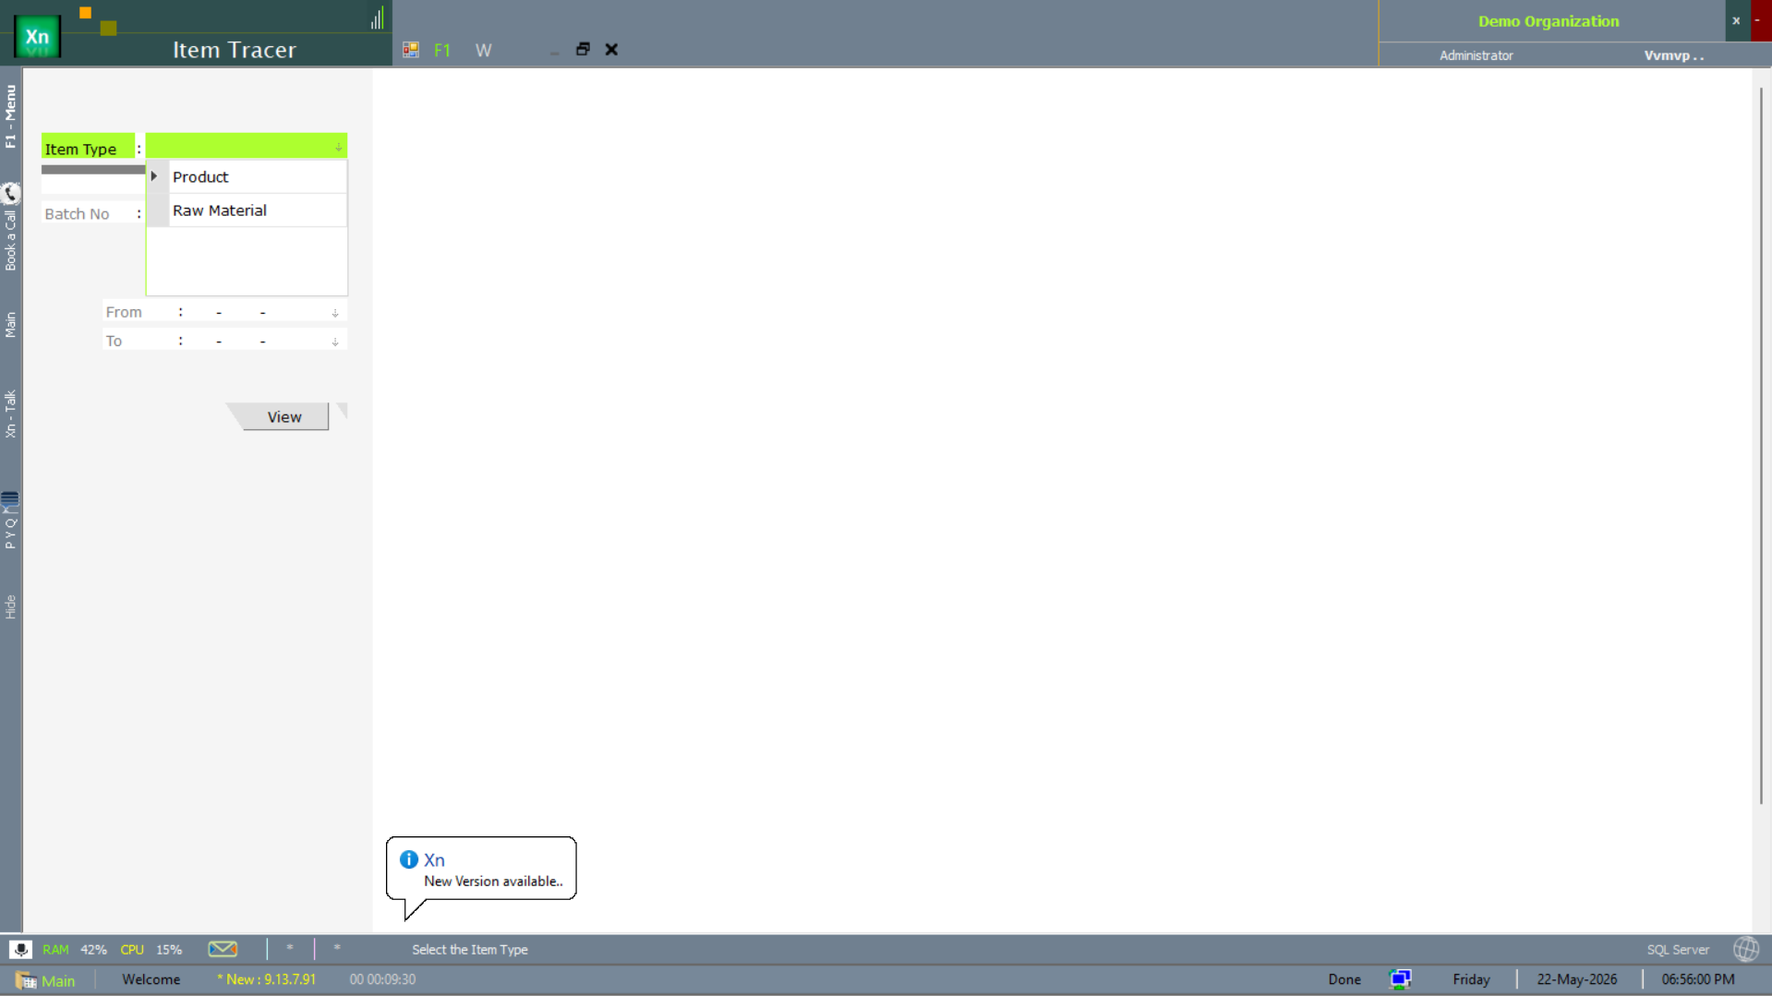Click the info icon in notification balloon
This screenshot has height=996, width=1772.
409,859
